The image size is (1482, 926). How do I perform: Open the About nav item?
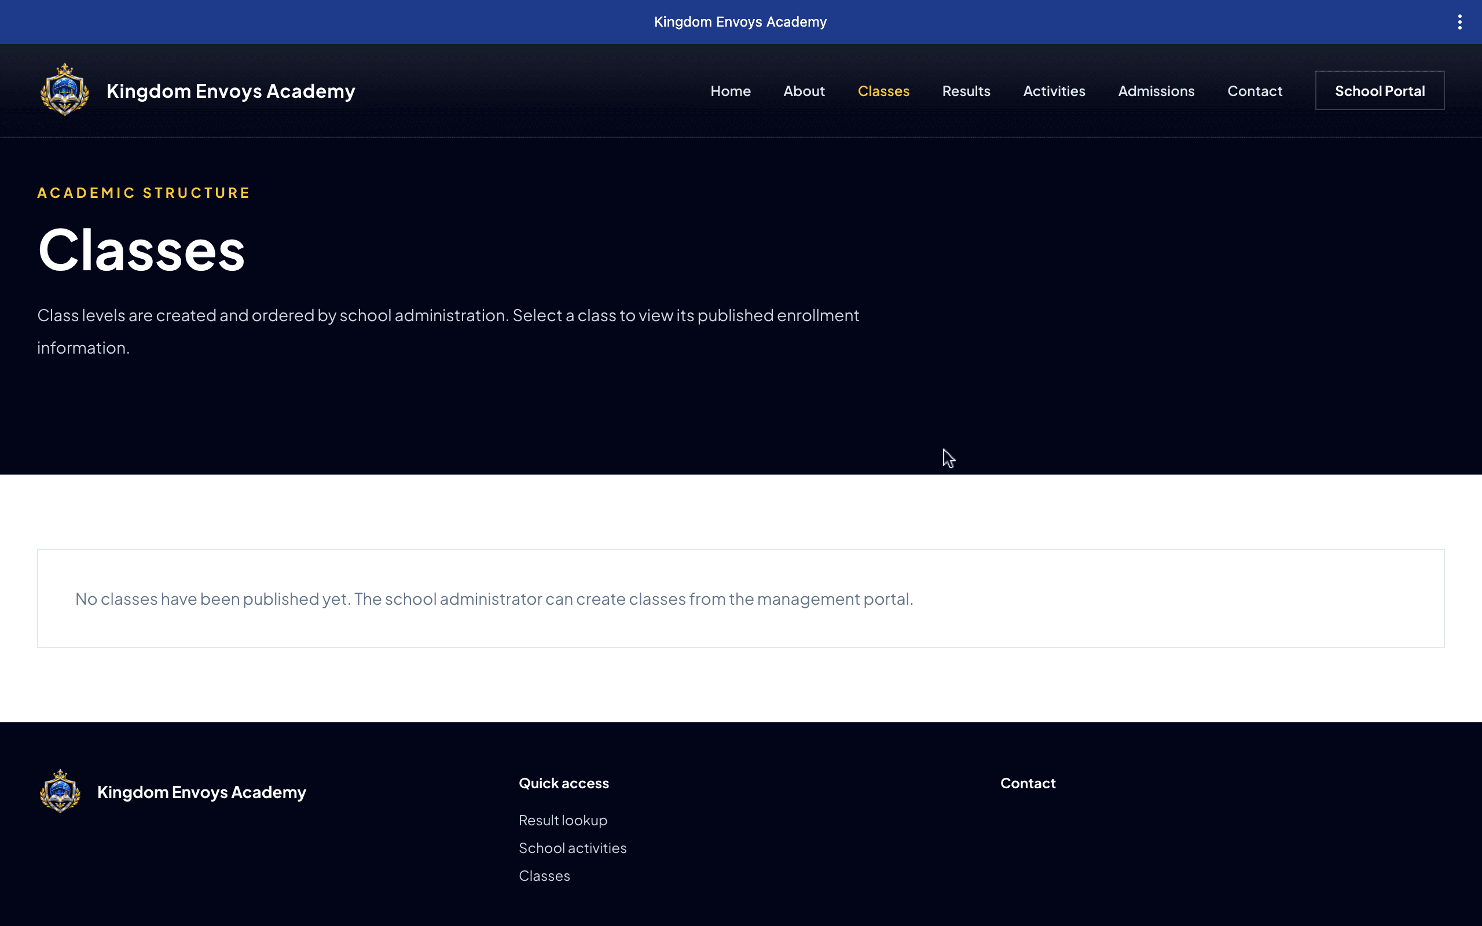pos(804,91)
